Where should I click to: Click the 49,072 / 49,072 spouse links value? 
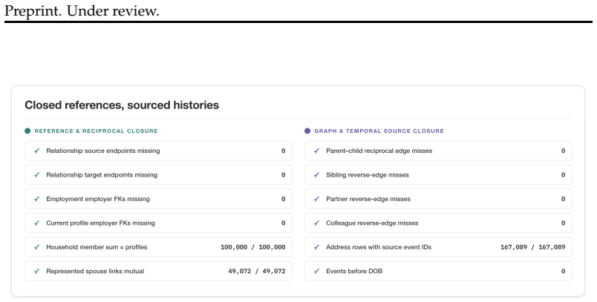tap(257, 271)
